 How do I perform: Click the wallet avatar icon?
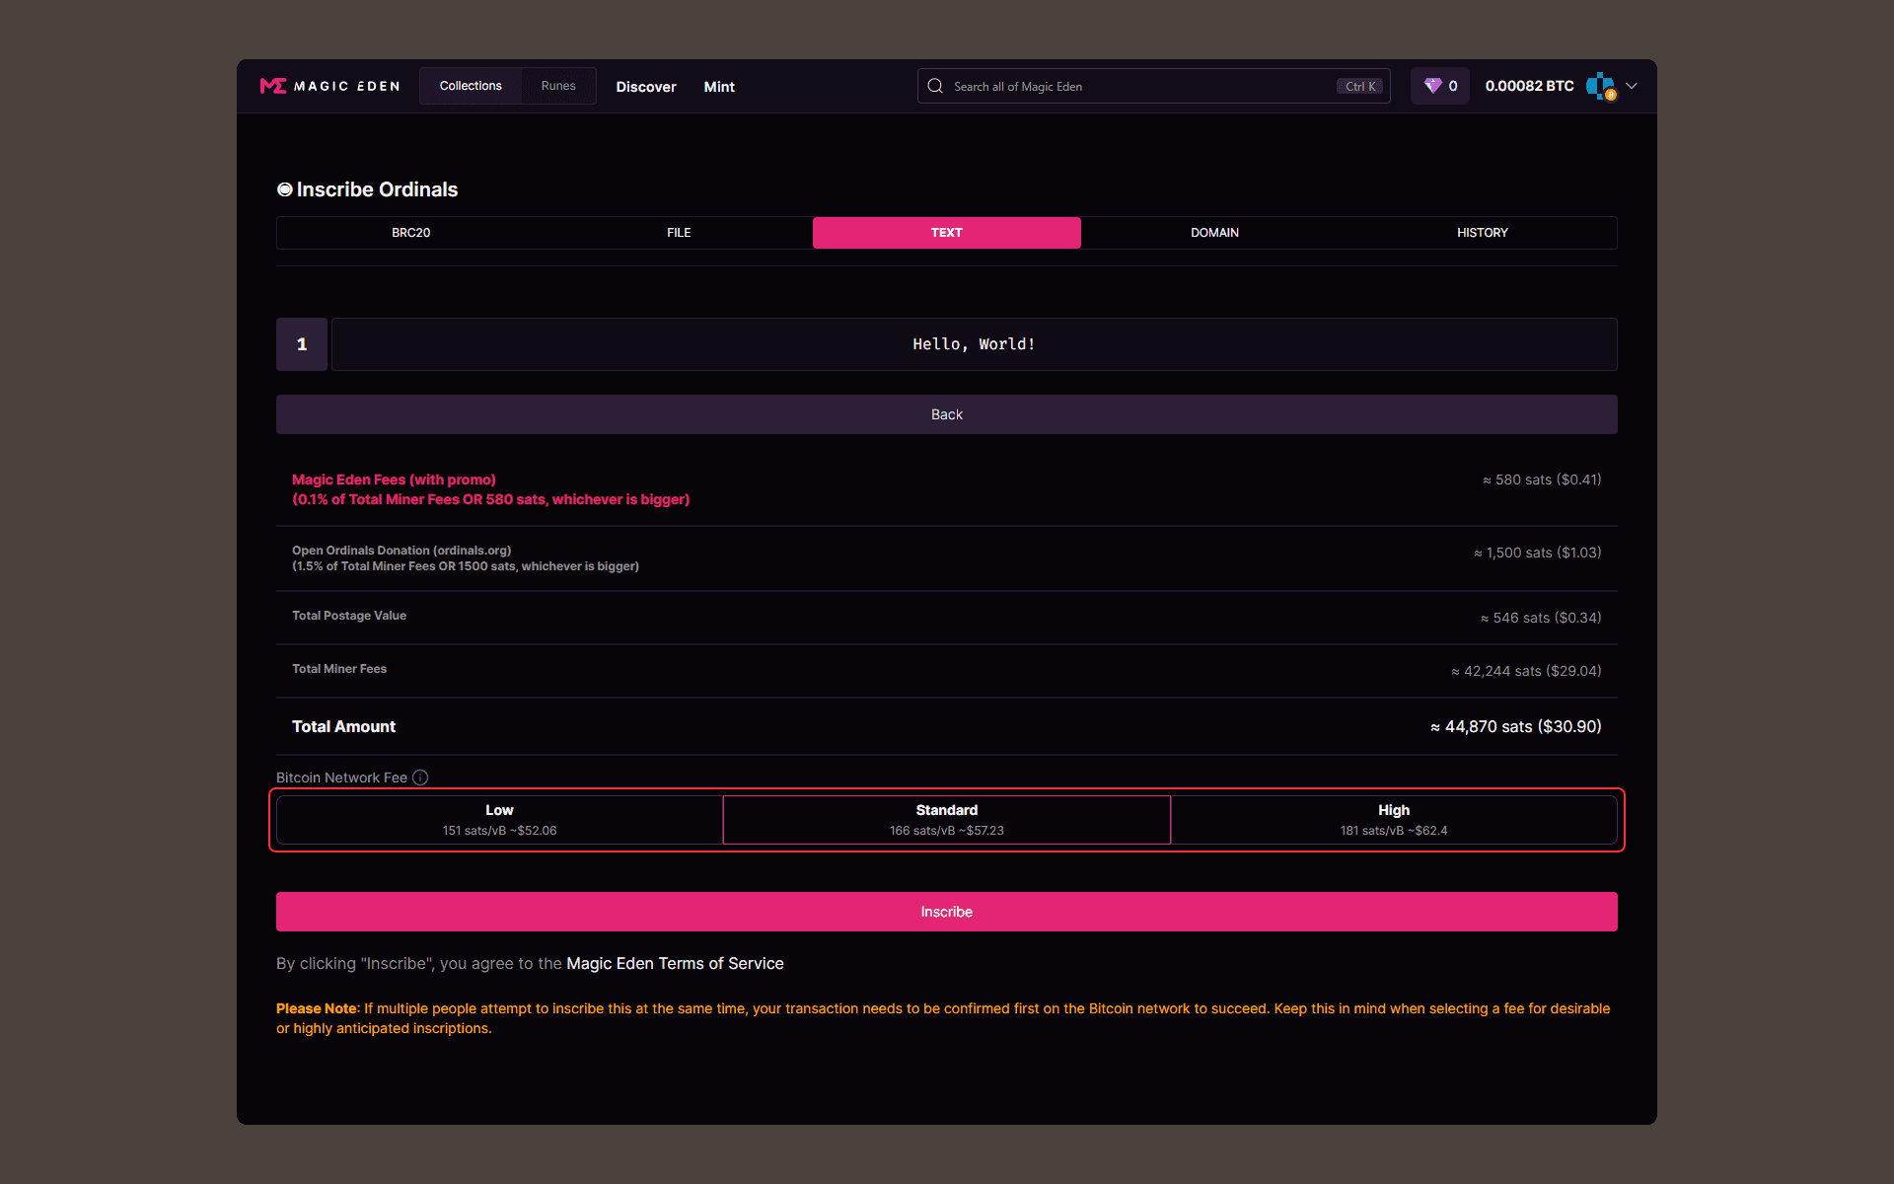coord(1600,86)
